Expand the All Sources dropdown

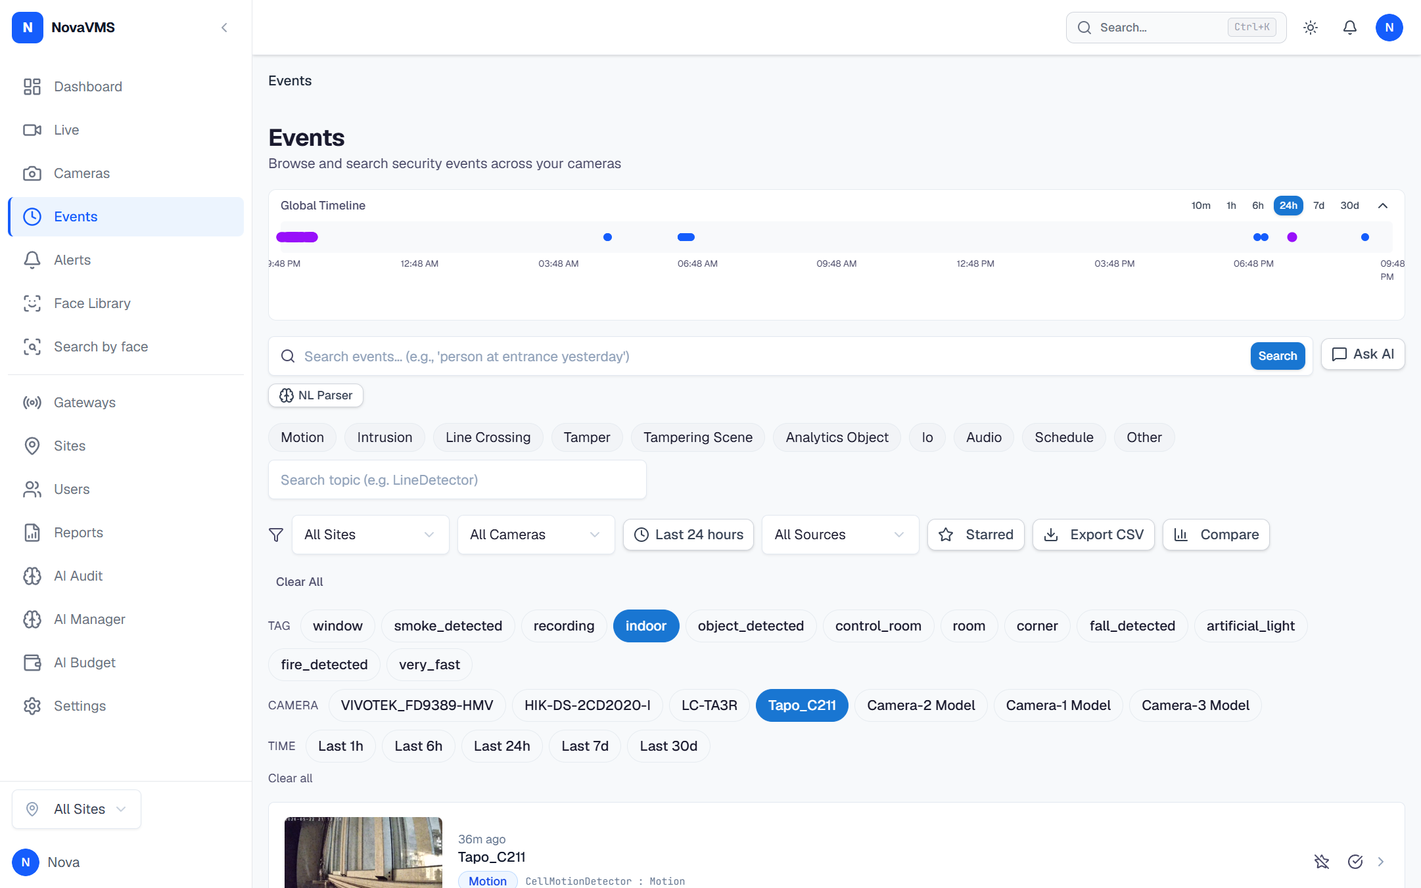tap(840, 535)
